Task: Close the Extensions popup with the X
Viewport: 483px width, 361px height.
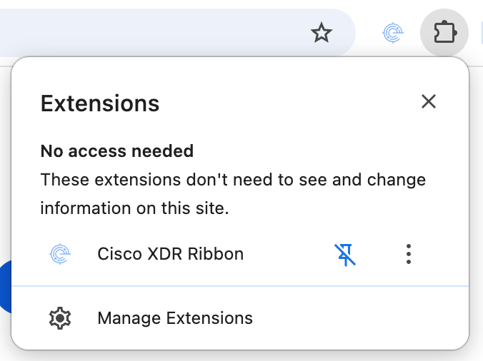Action: point(429,101)
